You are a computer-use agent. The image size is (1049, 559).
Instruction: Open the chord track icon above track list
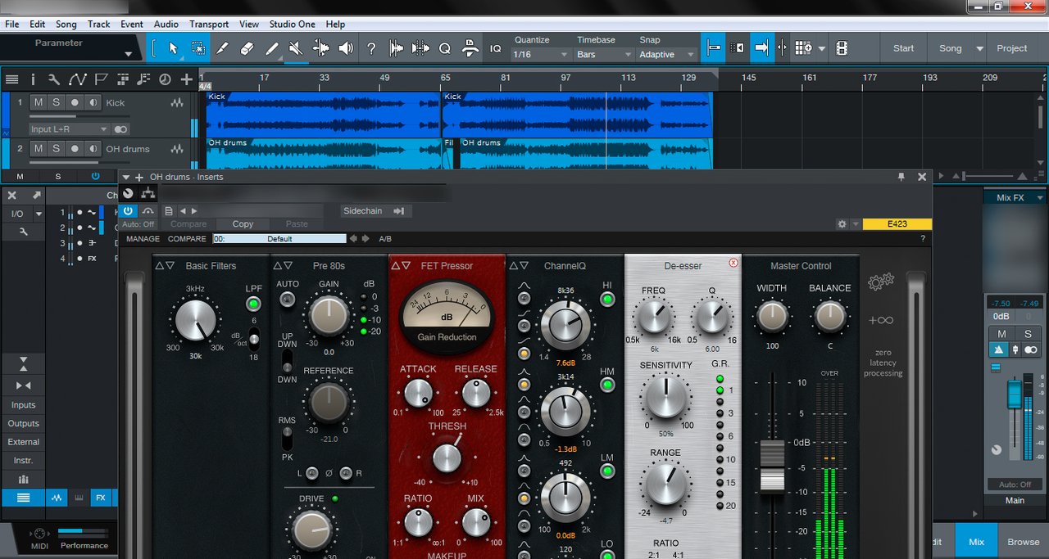click(x=143, y=79)
